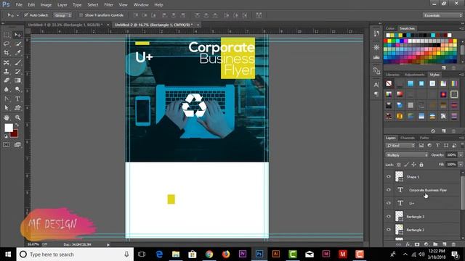Open the Essentials workspace dropdown
The image size is (465, 261).
pyautogui.click(x=442, y=15)
